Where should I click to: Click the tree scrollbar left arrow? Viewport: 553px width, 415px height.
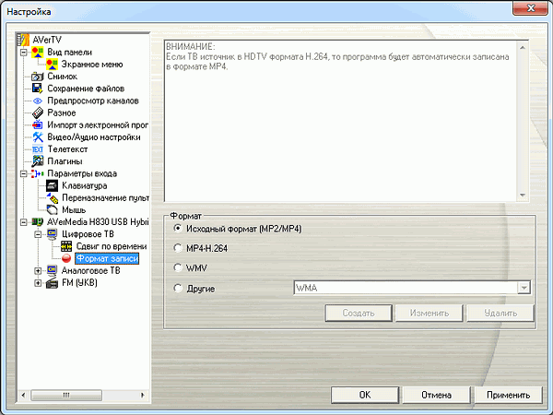(x=23, y=396)
